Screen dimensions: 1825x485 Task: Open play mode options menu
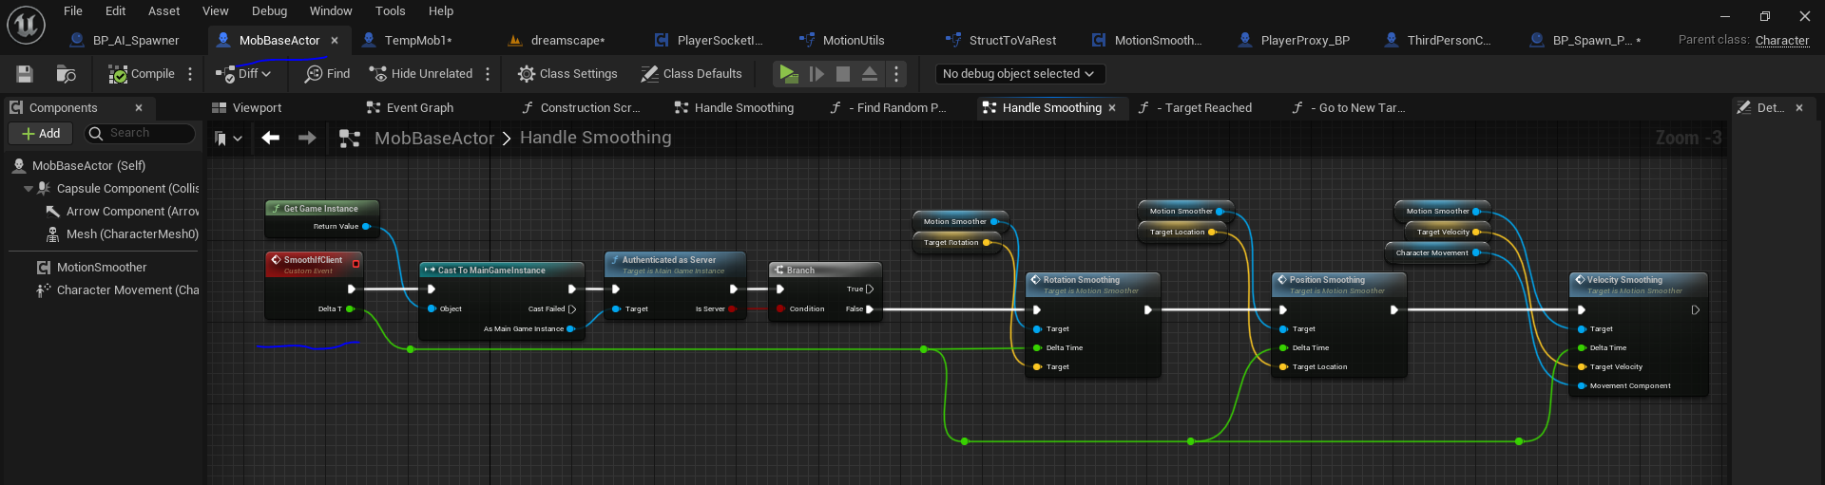[x=896, y=74]
